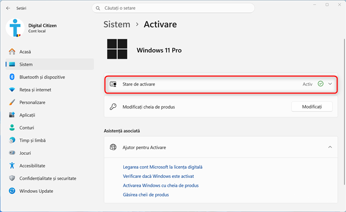Screen dimensions: 346x212
Task: Click the Modificați button
Action: point(312,107)
